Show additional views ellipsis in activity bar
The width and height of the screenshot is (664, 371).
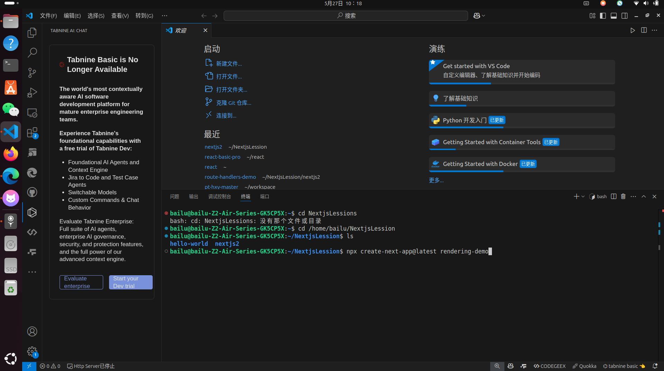click(x=32, y=272)
